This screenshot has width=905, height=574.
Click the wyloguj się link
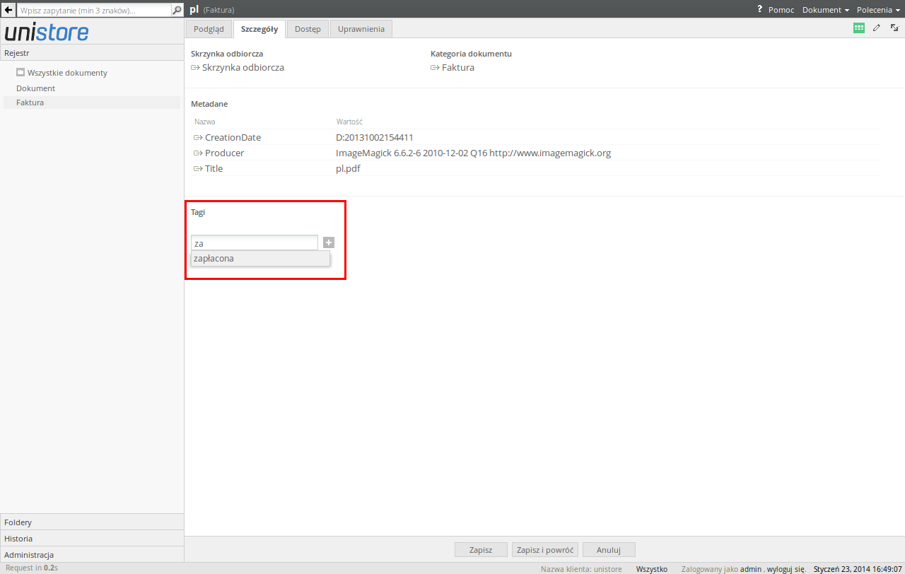[x=786, y=569]
